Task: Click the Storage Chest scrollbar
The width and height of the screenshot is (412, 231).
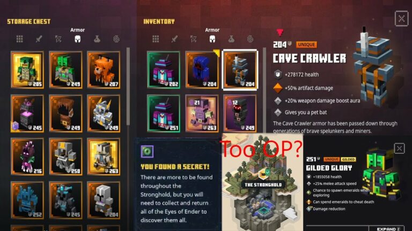Action: point(128,87)
